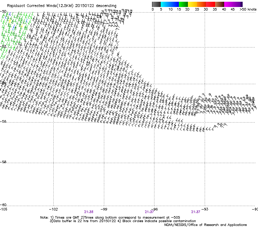Click the '-96' longitude label

pyautogui.click(x=154, y=209)
